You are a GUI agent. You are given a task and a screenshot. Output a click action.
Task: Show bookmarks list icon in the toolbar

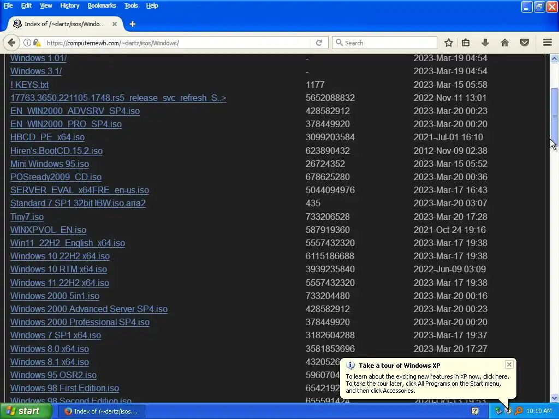[x=466, y=43]
